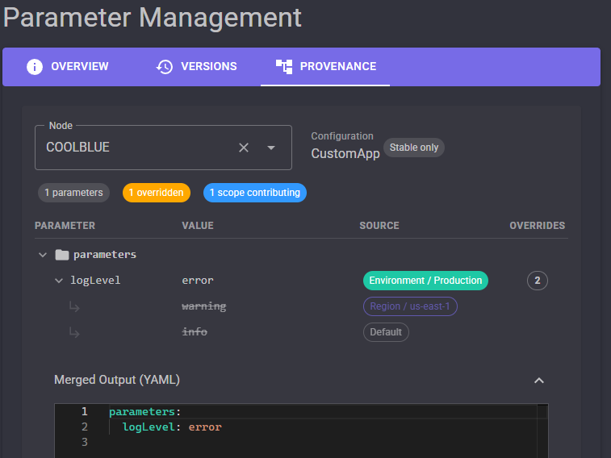
Task: Click the override arrow icon beside info
Action: coord(74,333)
